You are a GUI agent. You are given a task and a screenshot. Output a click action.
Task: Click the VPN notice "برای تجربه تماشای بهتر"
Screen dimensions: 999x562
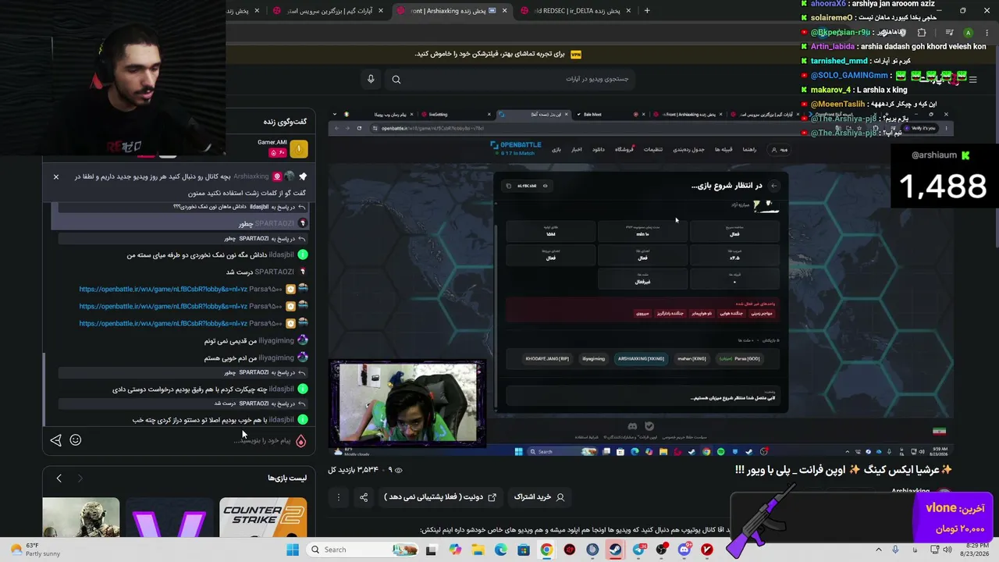489,54
